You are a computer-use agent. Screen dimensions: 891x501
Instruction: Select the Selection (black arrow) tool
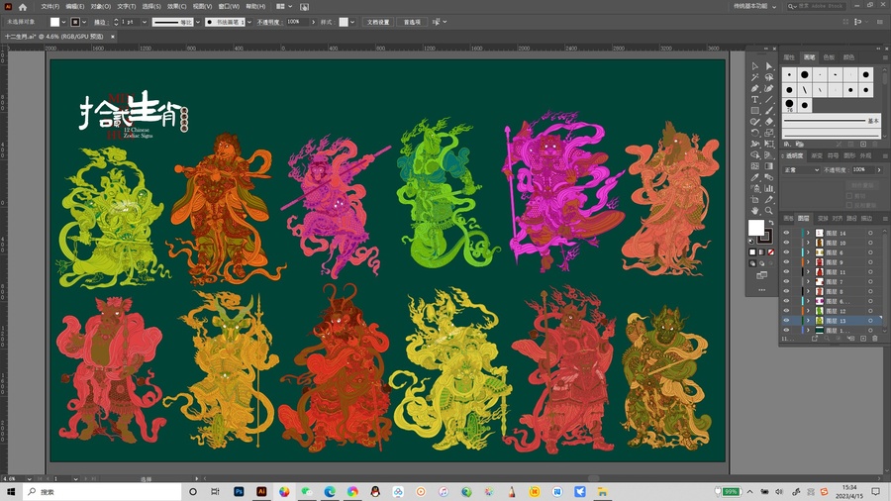point(754,66)
